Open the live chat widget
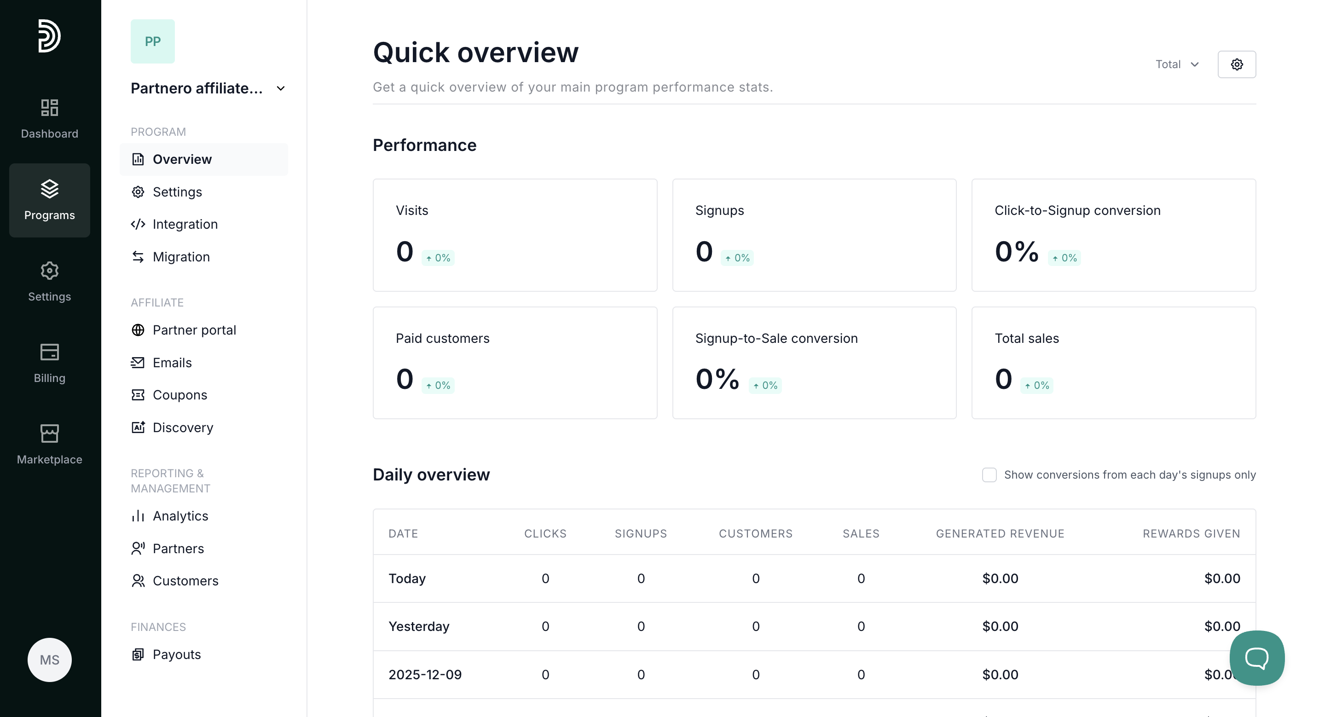Screen dimensions: 1319x717 (x=1256, y=658)
